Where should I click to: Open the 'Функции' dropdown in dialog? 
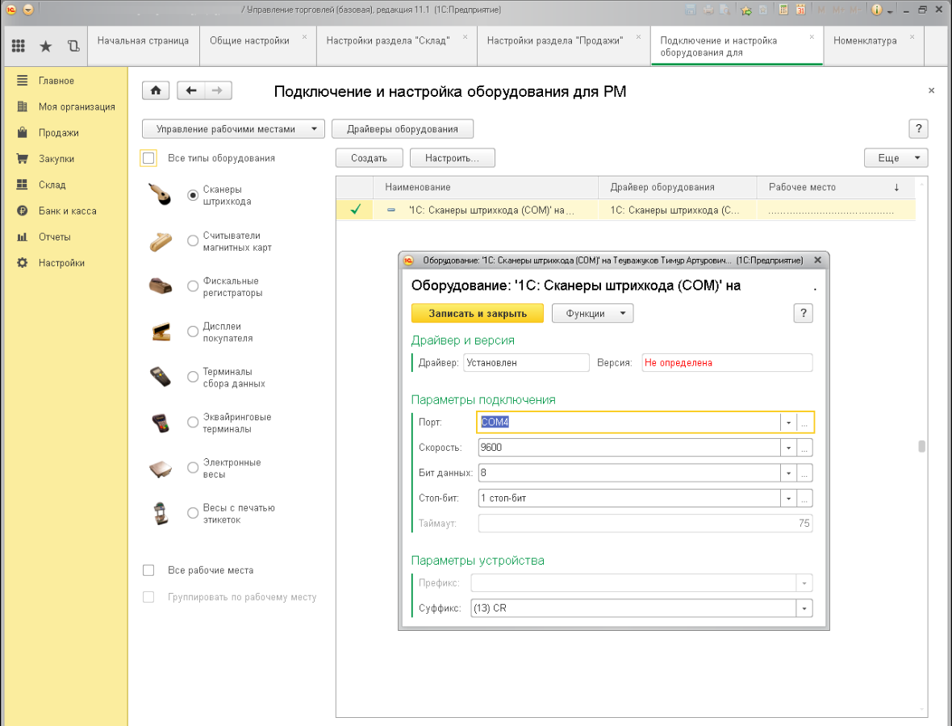(592, 313)
